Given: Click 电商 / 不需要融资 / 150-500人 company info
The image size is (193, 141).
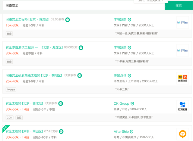Looking at the screenshot, I should [x=134, y=137].
